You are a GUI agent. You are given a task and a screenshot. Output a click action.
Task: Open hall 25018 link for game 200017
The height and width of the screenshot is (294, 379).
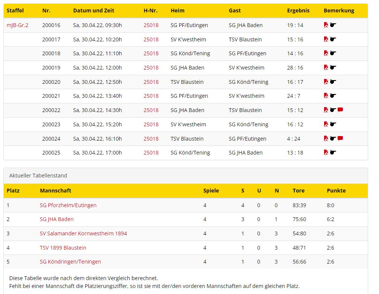[151, 39]
